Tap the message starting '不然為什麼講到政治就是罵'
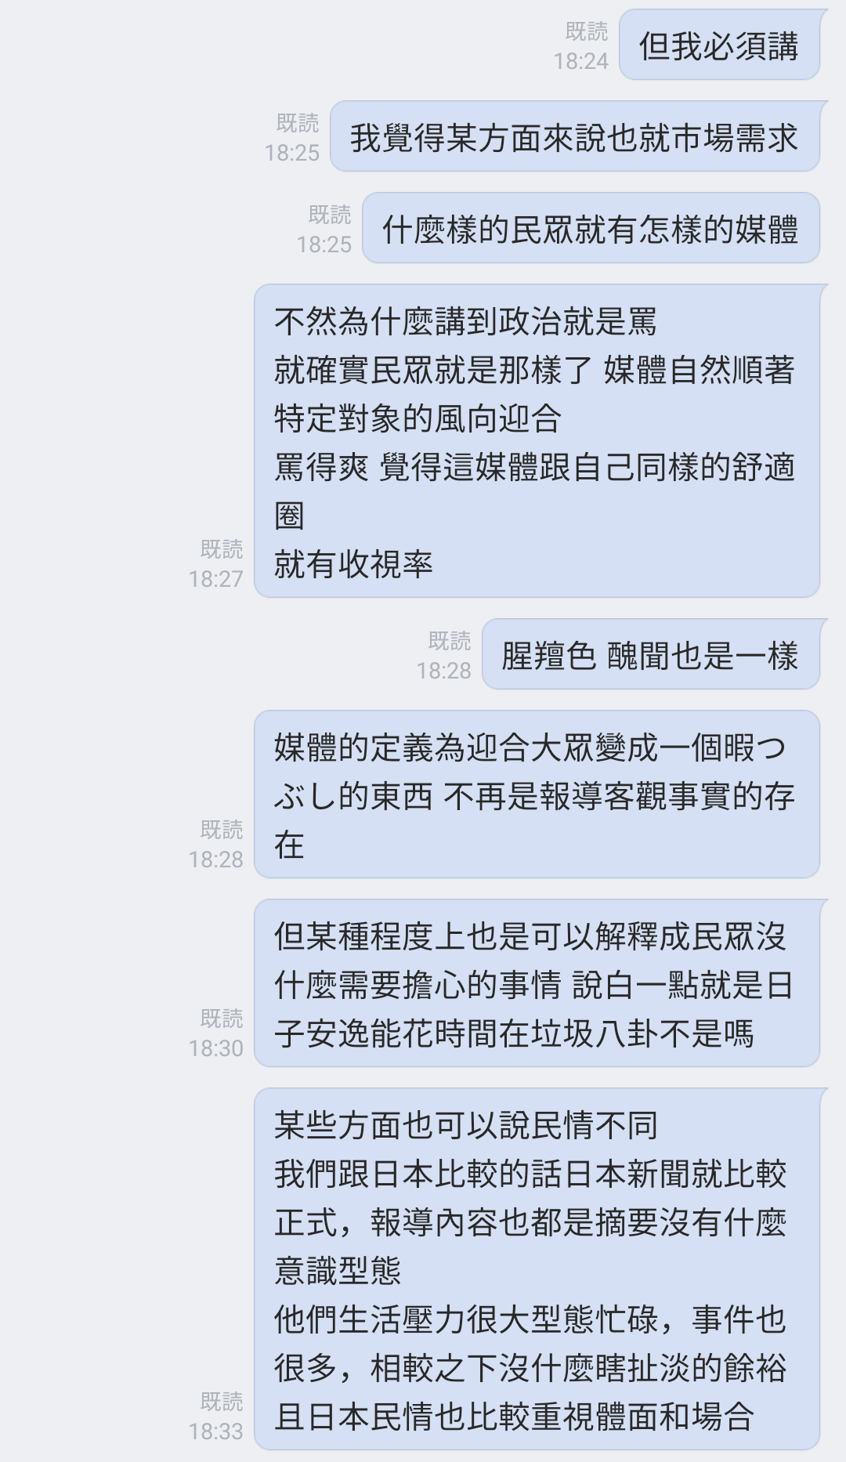Image resolution: width=846 pixels, height=1462 pixels. [x=537, y=441]
